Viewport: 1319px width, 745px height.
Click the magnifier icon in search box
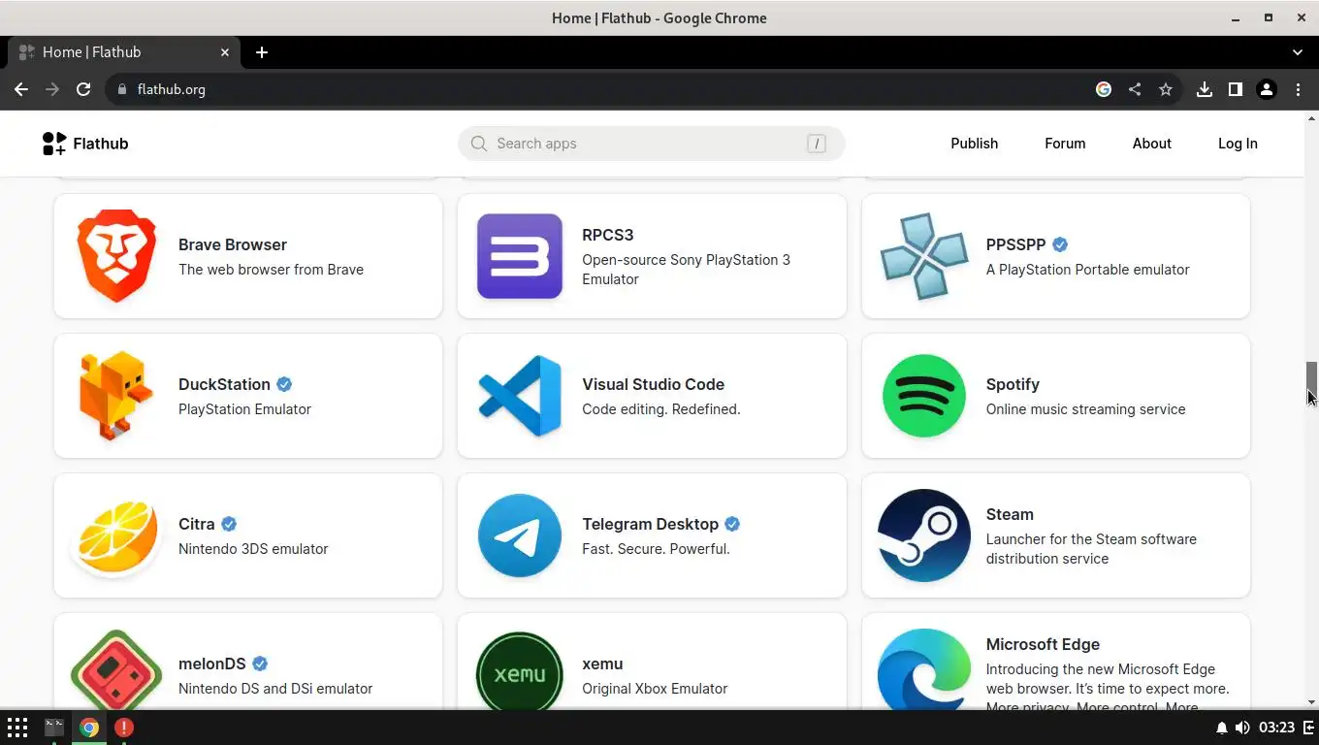click(x=479, y=144)
